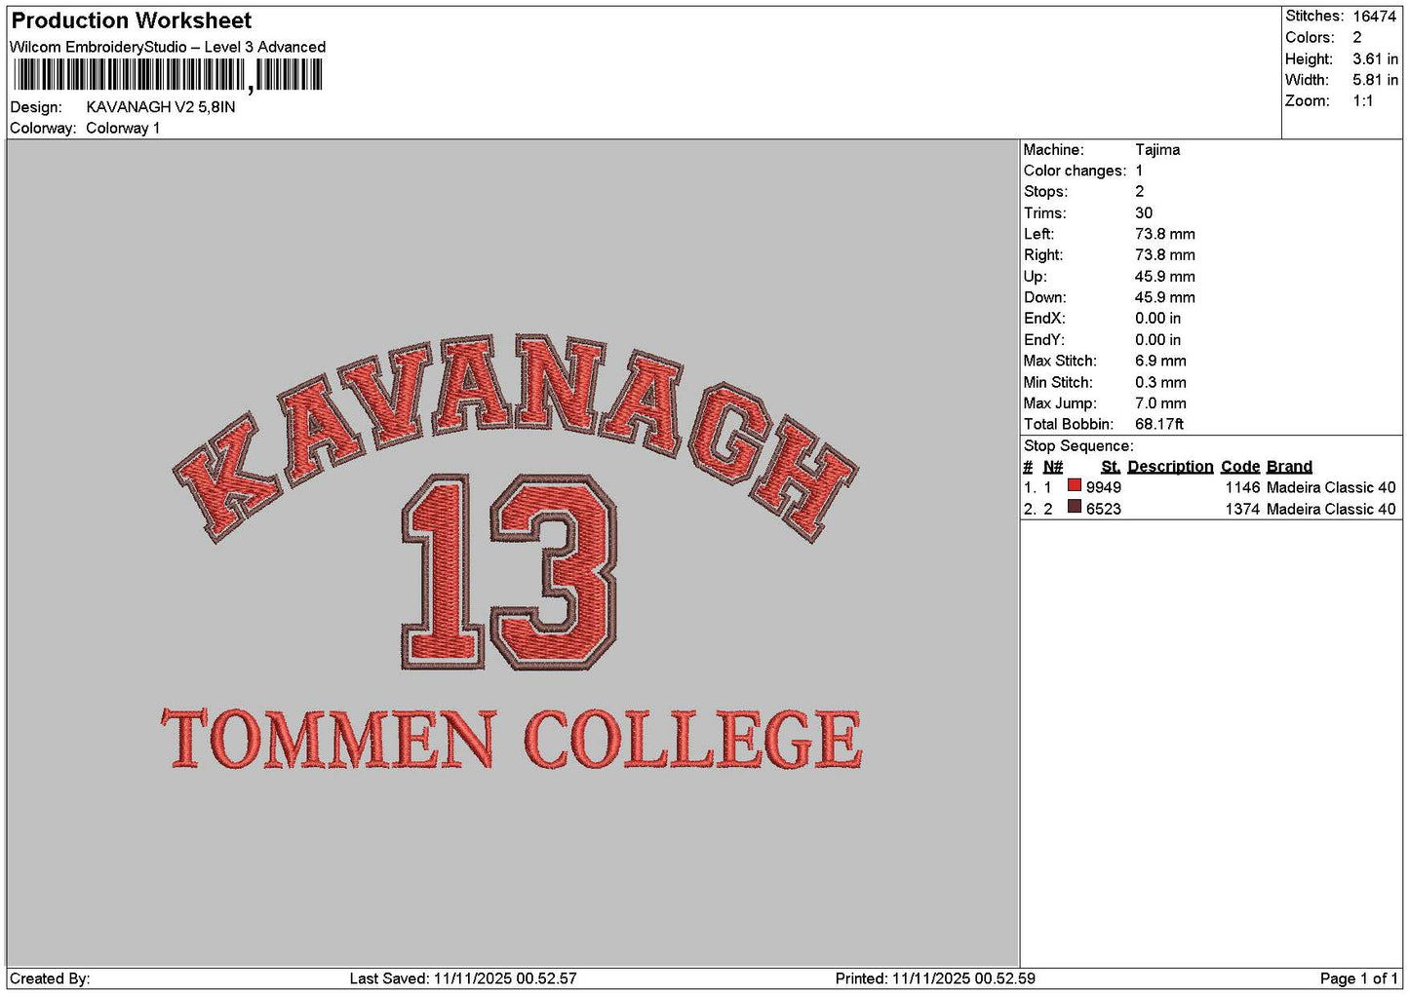Image resolution: width=1409 pixels, height=995 pixels.
Task: Click the Machine value 'Tajima'
Action: [1157, 150]
